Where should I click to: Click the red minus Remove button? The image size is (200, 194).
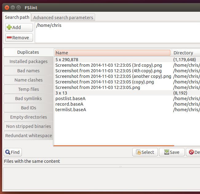19,38
